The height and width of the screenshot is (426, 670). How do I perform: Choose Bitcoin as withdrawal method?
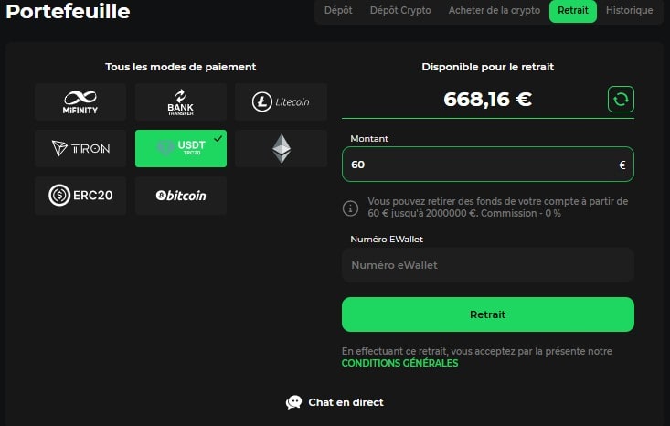(x=180, y=196)
